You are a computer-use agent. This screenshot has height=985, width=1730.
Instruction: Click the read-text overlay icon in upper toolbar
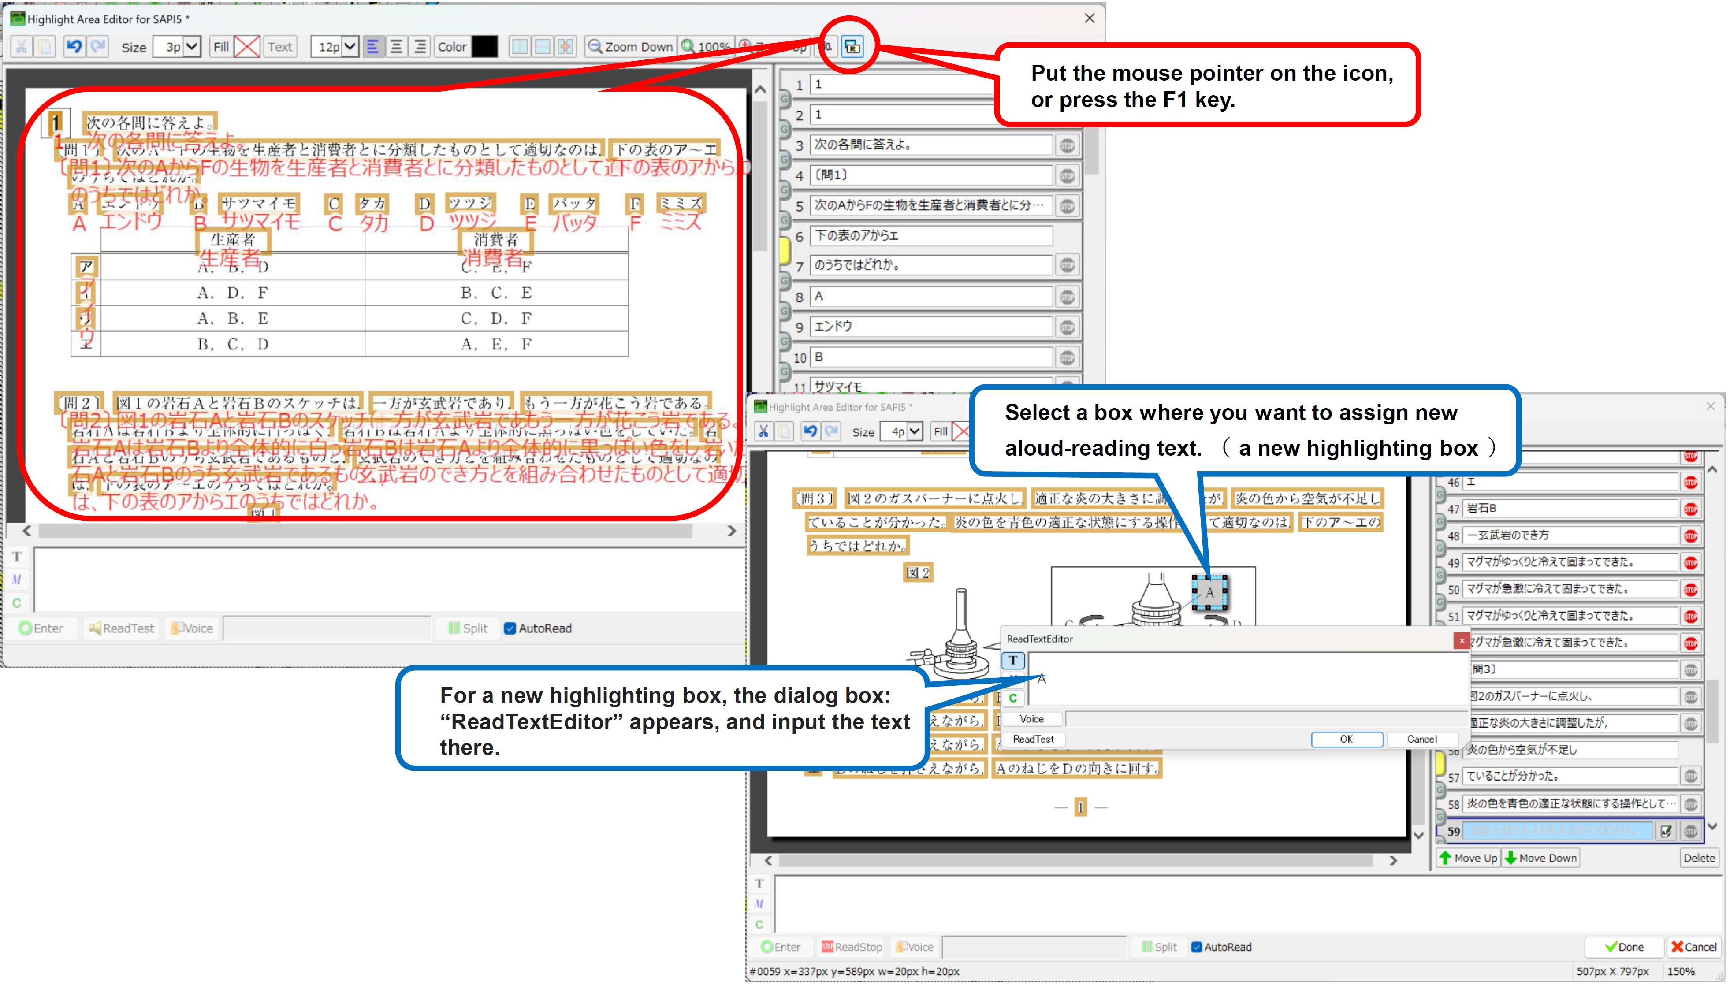pos(852,47)
